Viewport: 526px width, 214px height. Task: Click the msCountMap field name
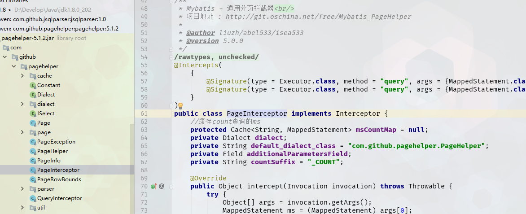376,130
